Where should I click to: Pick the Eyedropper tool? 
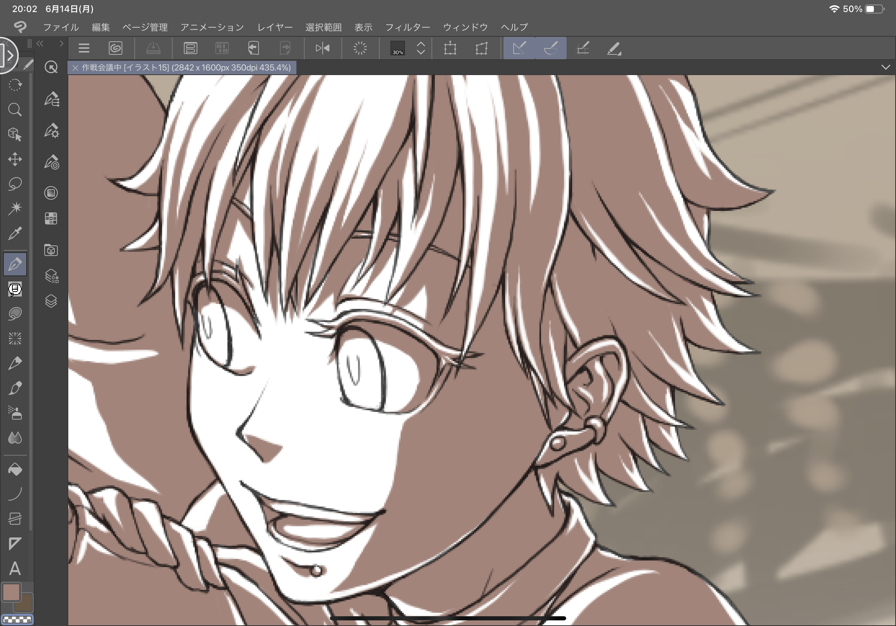coord(15,233)
